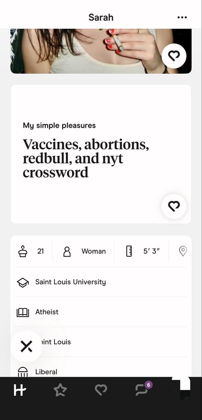The width and height of the screenshot is (202, 420).
Task: Tap the 'Vaccines, abortions, redbull' prompt text
Action: pyautogui.click(x=86, y=159)
